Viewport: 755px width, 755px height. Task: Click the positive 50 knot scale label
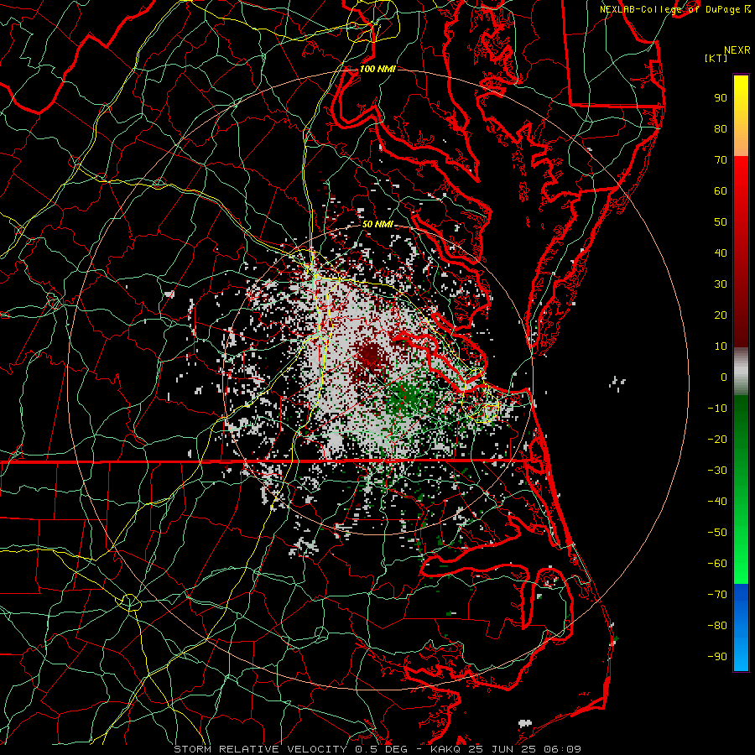721,222
